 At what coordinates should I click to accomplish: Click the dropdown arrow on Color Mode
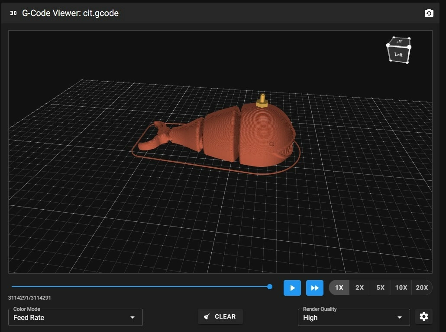133,317
